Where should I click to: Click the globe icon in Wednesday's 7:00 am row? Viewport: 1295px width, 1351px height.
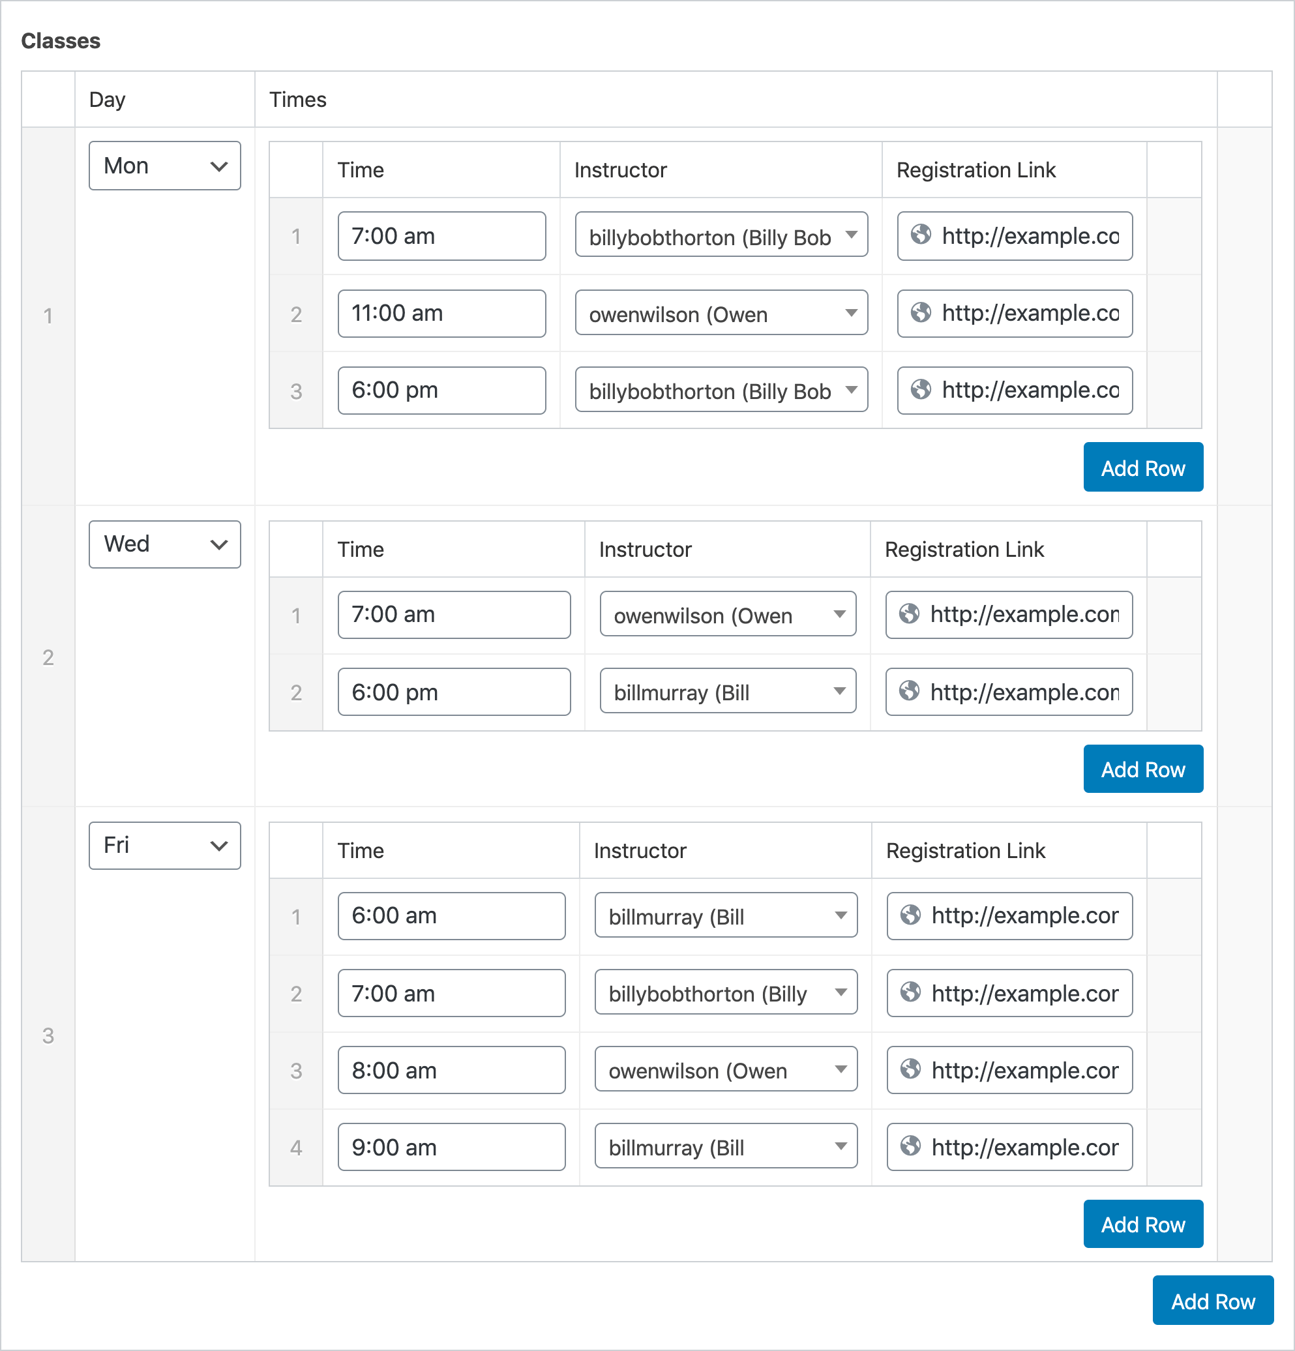909,615
